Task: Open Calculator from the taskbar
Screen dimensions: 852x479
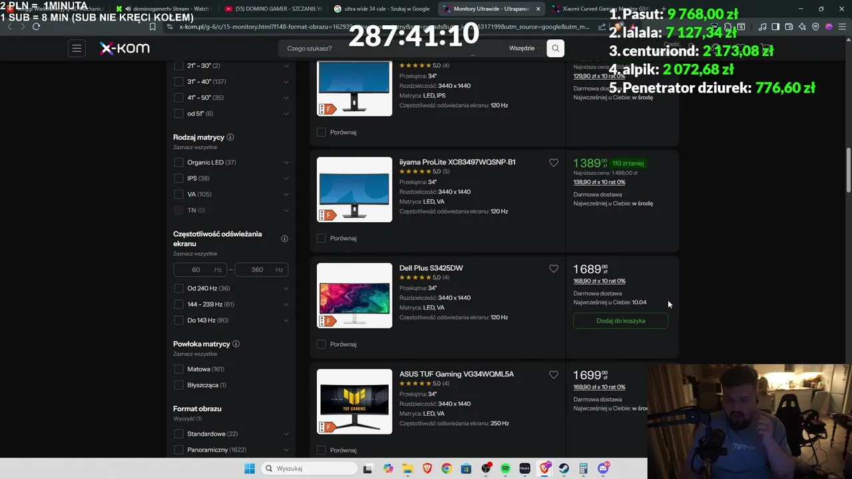Action: [584, 468]
